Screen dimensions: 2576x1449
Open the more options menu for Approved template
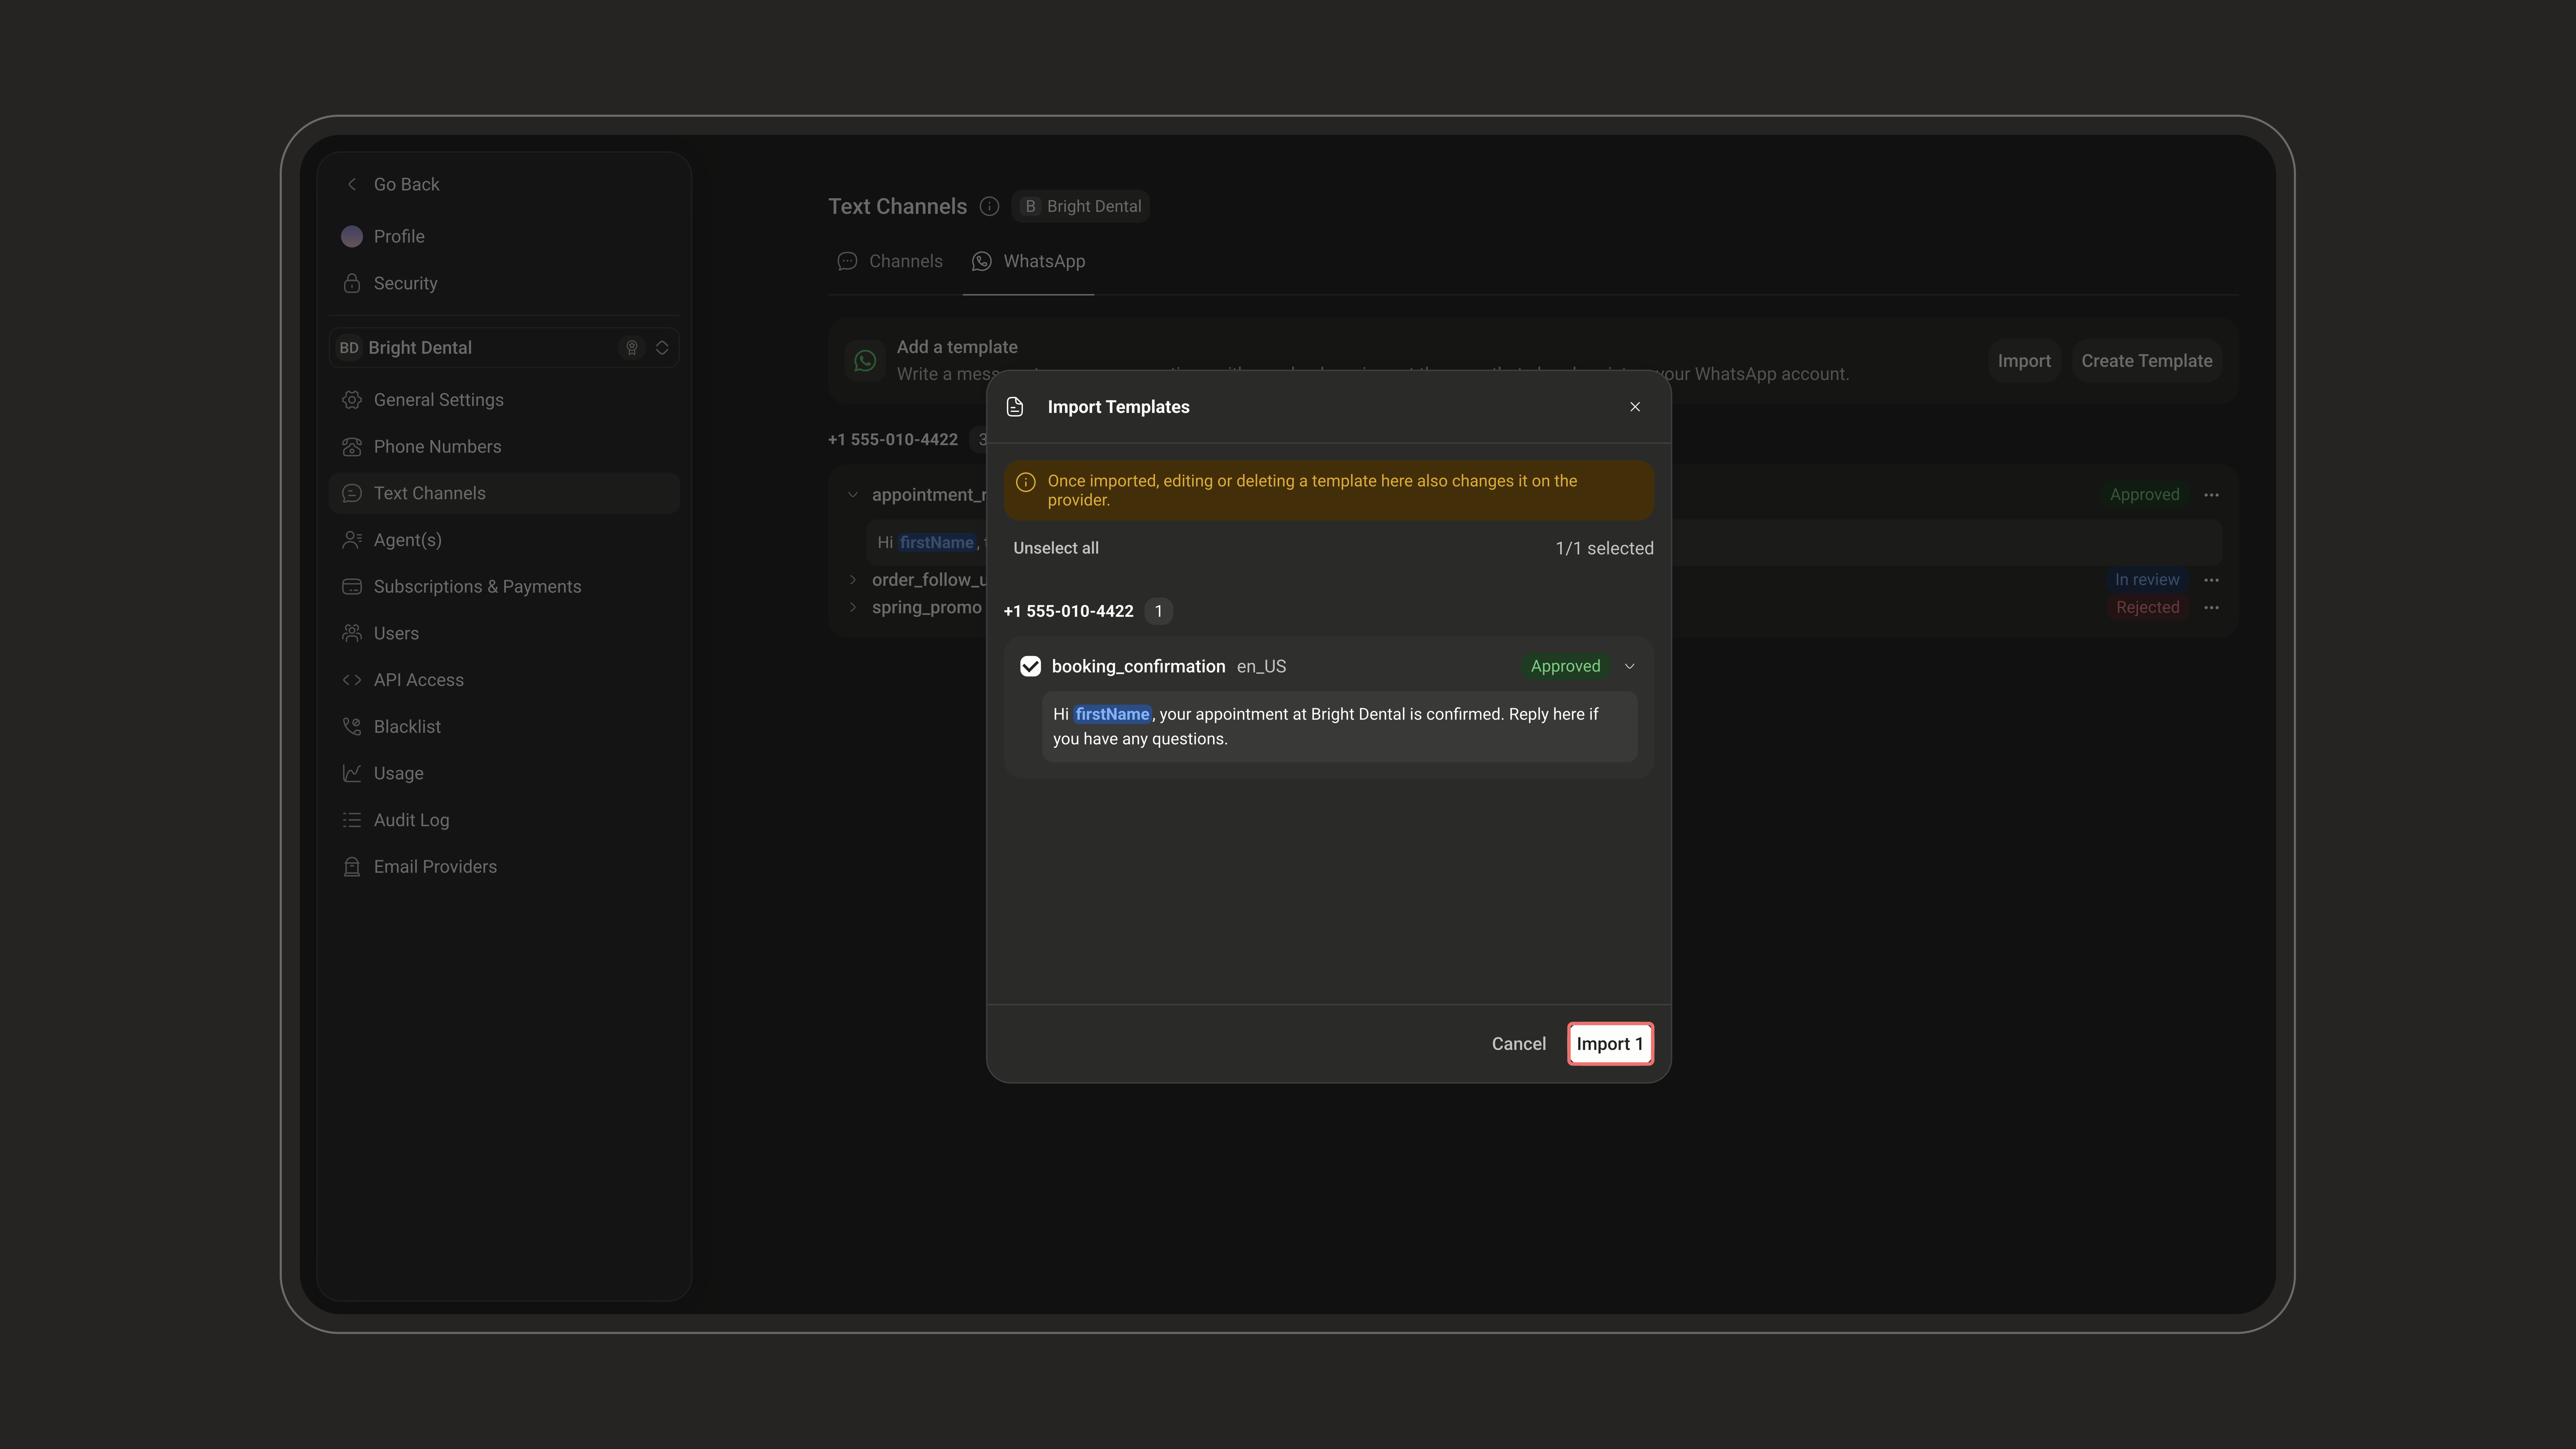pyautogui.click(x=2211, y=495)
